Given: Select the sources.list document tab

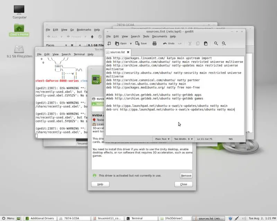Looking at the screenshot, I should [118, 52].
